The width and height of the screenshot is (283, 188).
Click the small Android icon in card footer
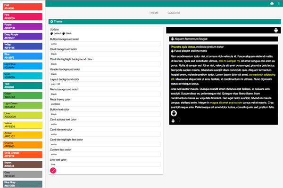click(x=173, y=121)
